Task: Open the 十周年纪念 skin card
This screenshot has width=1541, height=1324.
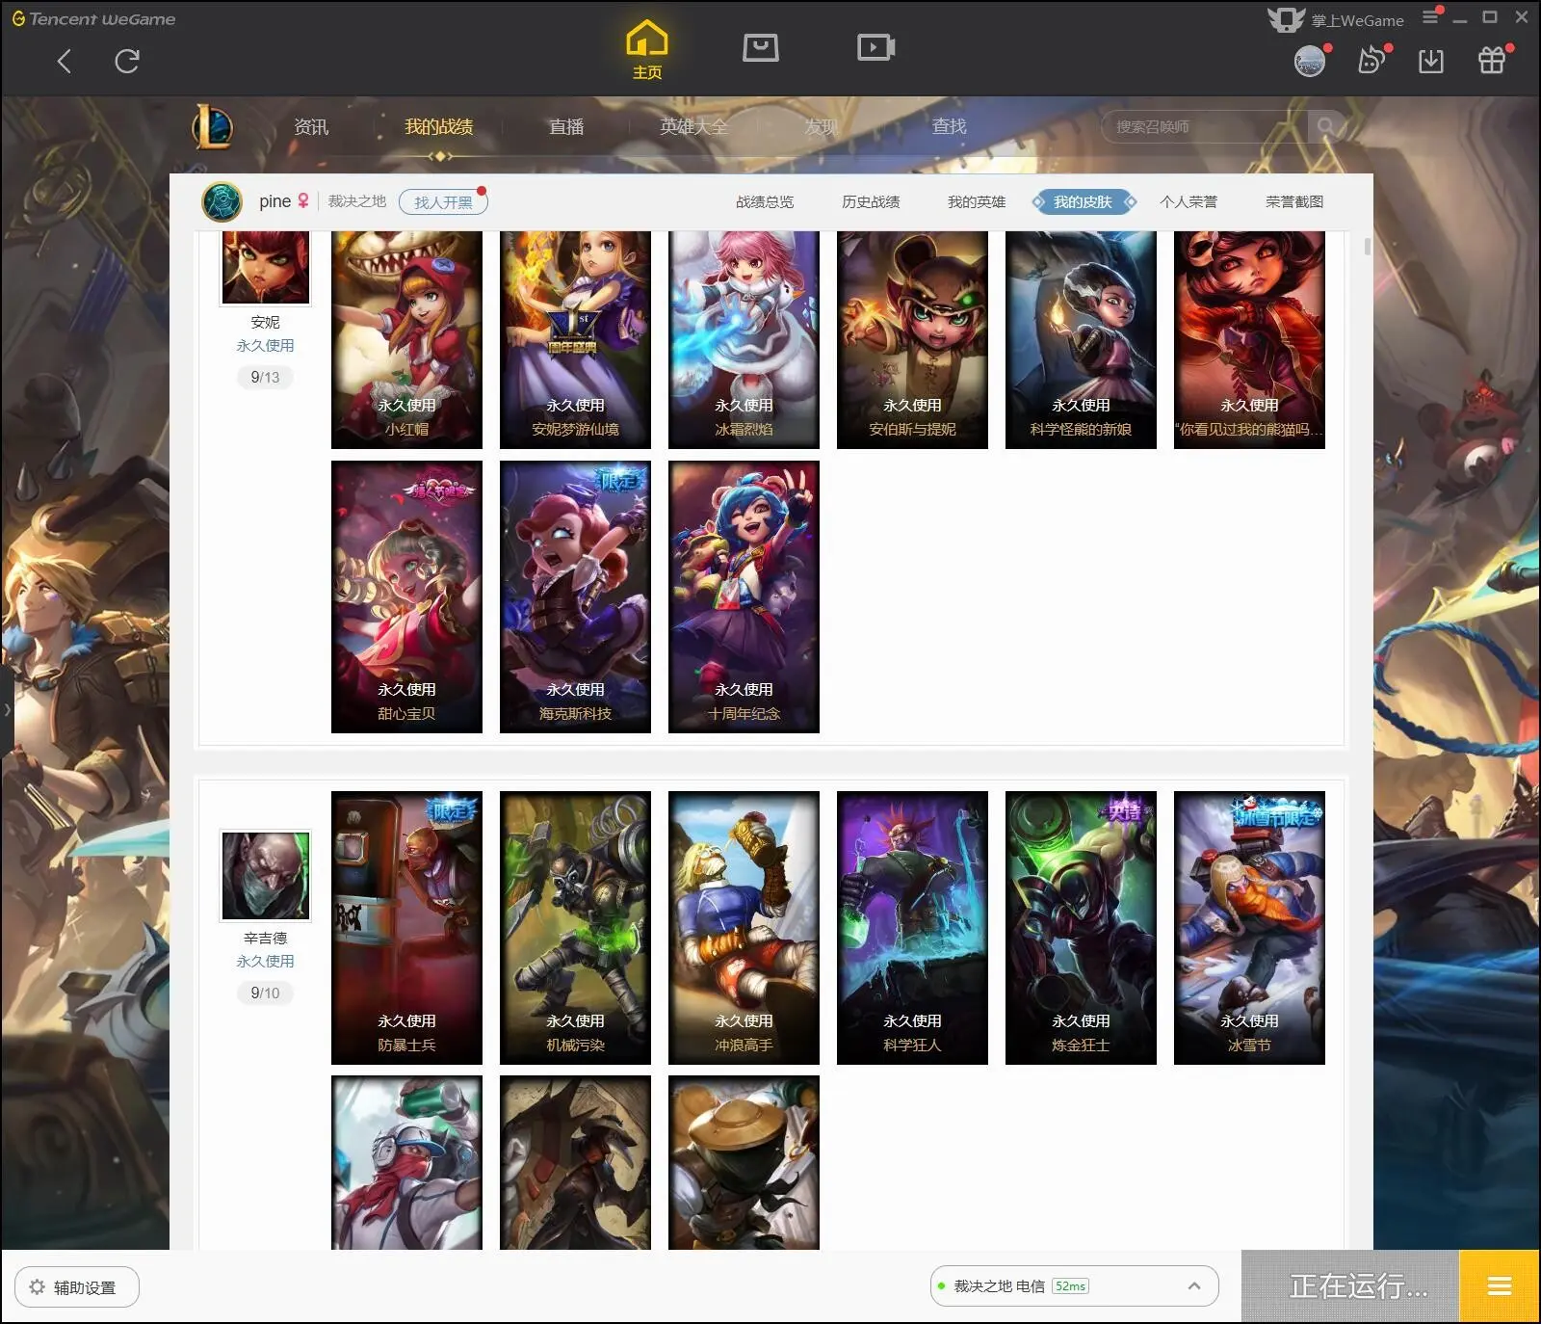Action: (x=744, y=596)
